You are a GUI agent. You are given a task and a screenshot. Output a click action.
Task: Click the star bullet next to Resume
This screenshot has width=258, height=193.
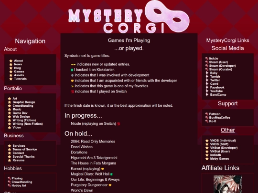click(10, 160)
